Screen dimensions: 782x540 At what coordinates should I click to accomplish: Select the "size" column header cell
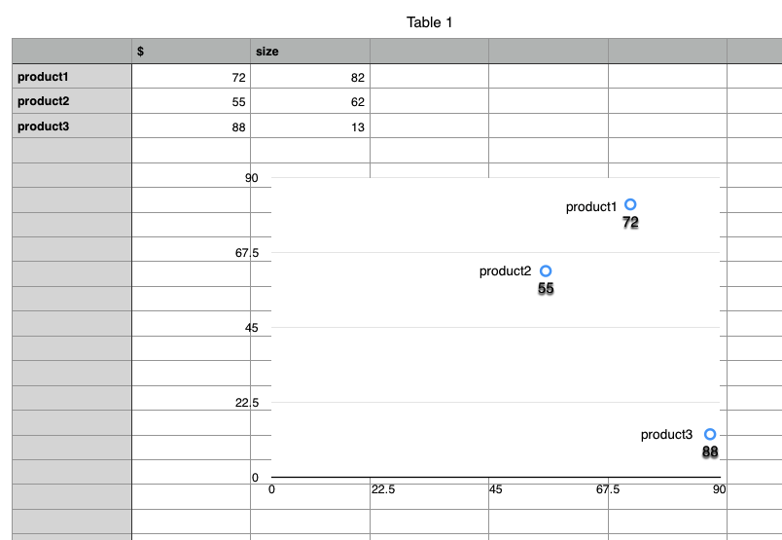(x=309, y=52)
